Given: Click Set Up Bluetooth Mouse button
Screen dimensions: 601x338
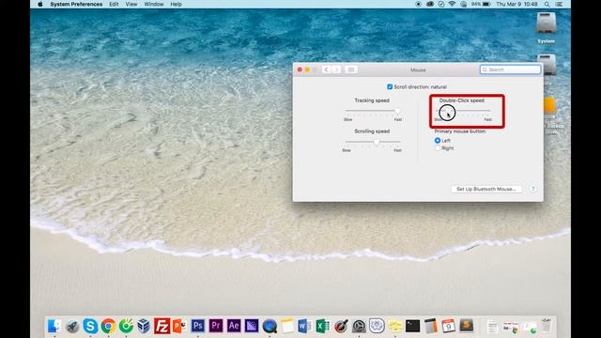Looking at the screenshot, I should point(486,189).
